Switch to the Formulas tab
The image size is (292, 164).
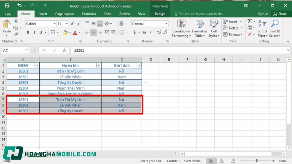coord(89,14)
